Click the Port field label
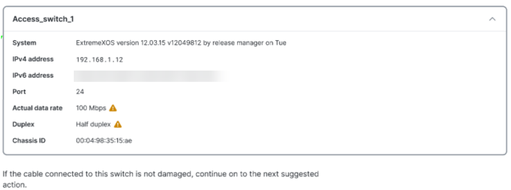The height and width of the screenshot is (190, 511). click(19, 92)
